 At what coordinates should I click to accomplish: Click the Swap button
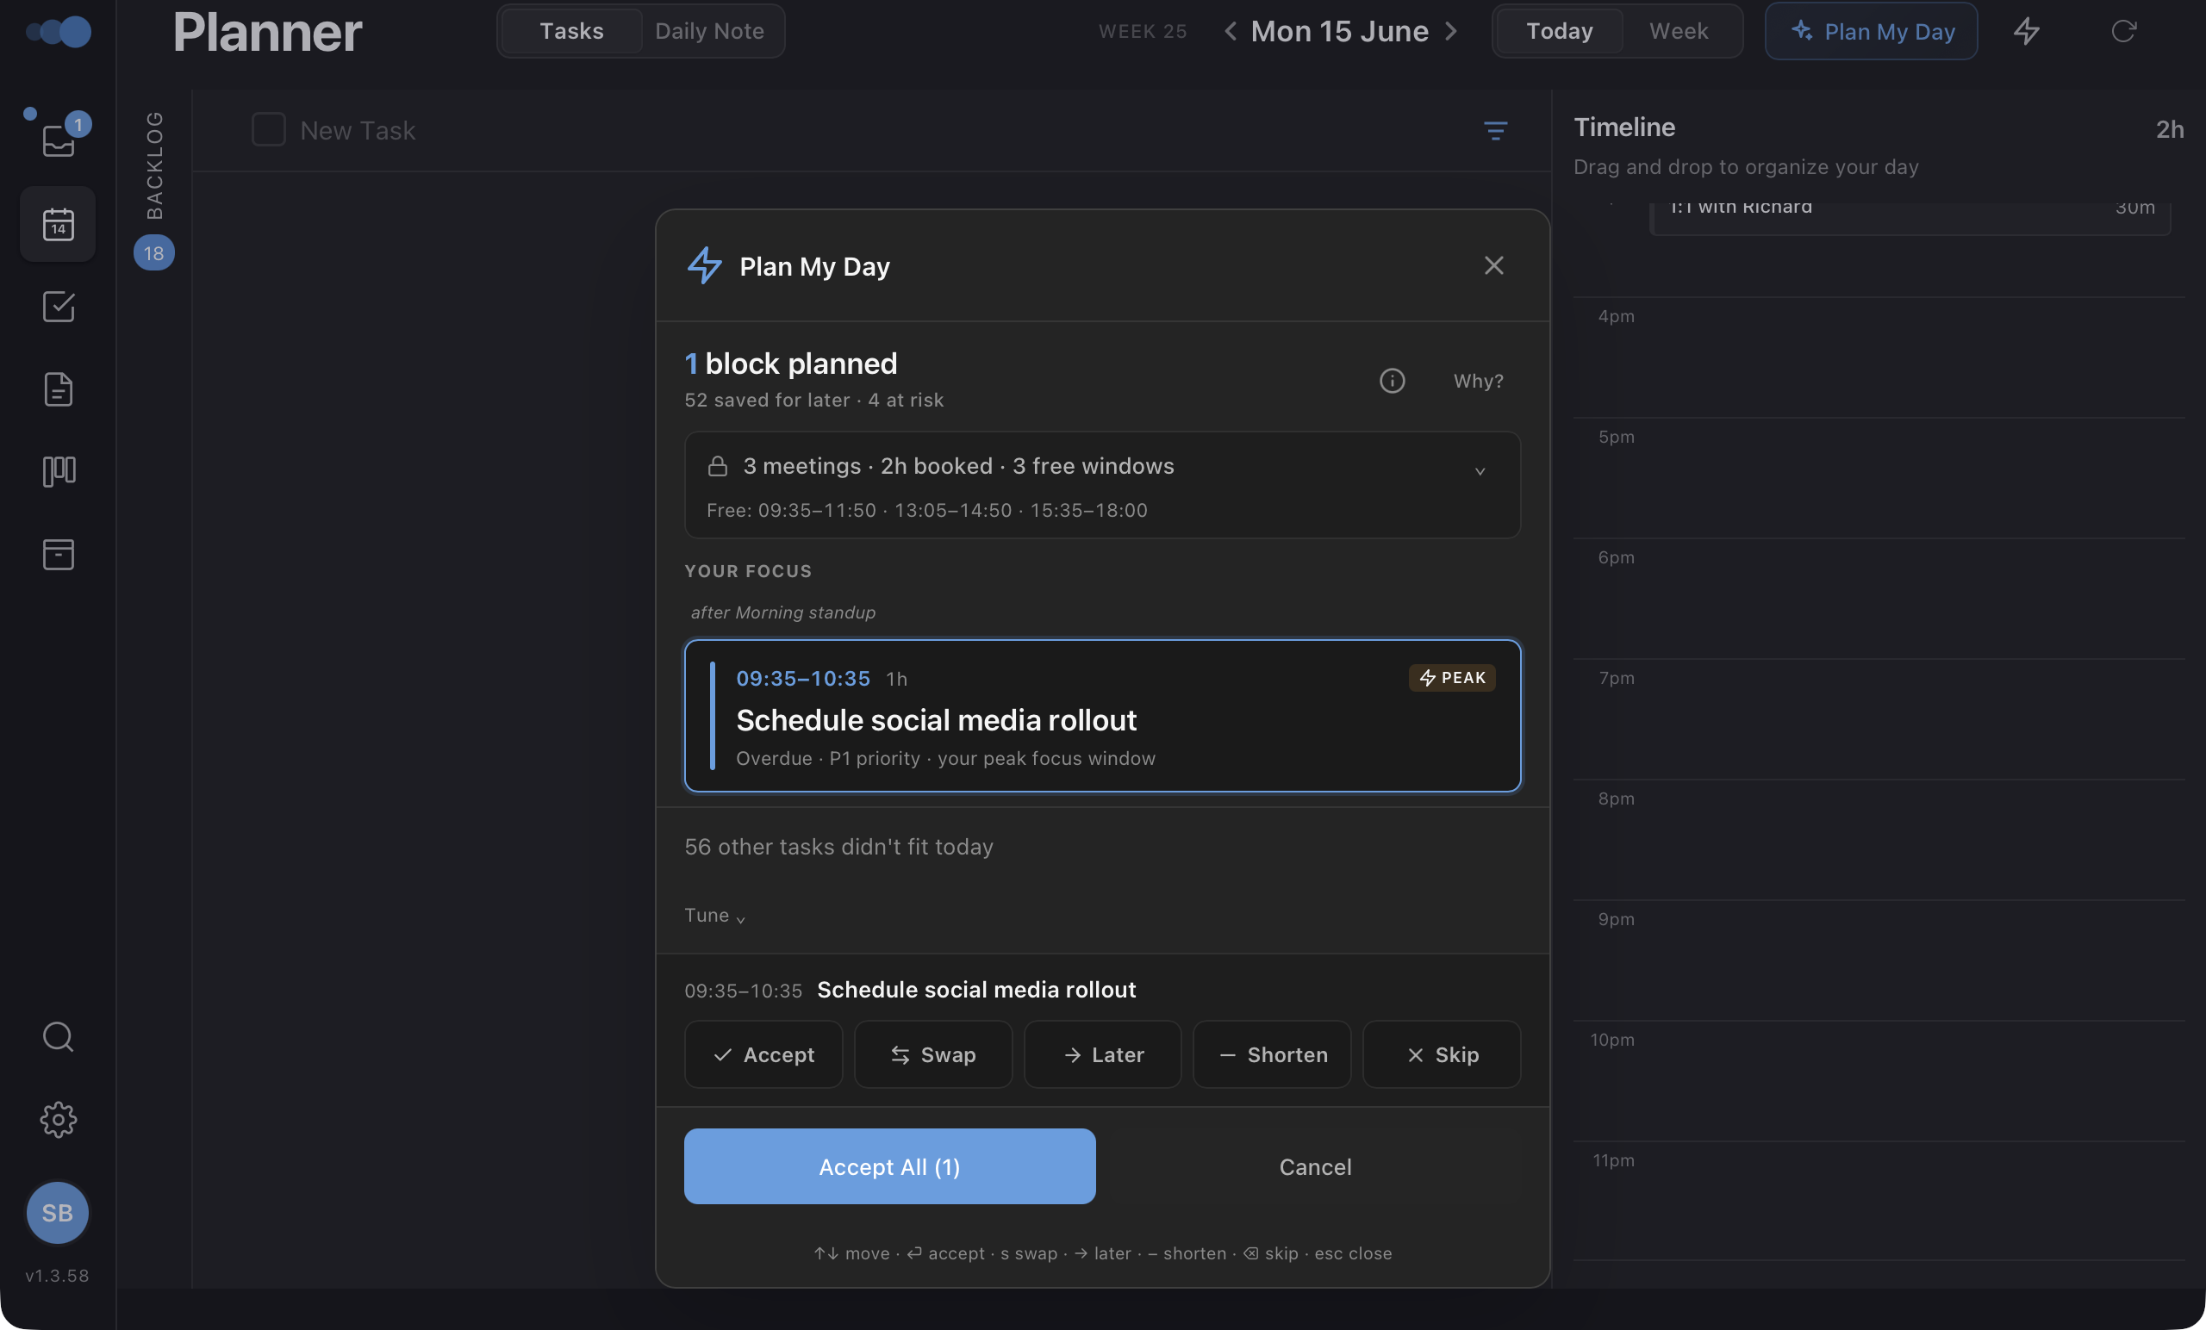click(x=933, y=1054)
